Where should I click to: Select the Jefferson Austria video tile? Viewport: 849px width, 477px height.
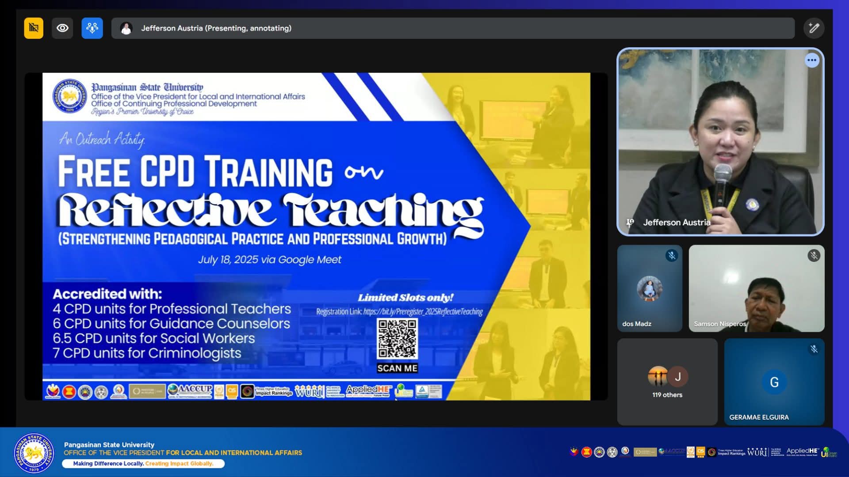pos(720,142)
